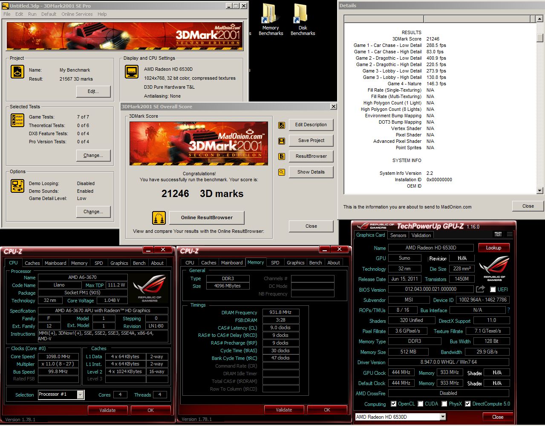Open the Edit menu in 3DMark2001

19,14
